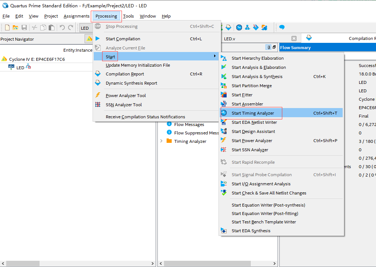Click the Redo arrow icon
Screen dimensions: 376x267
click(x=71, y=27)
